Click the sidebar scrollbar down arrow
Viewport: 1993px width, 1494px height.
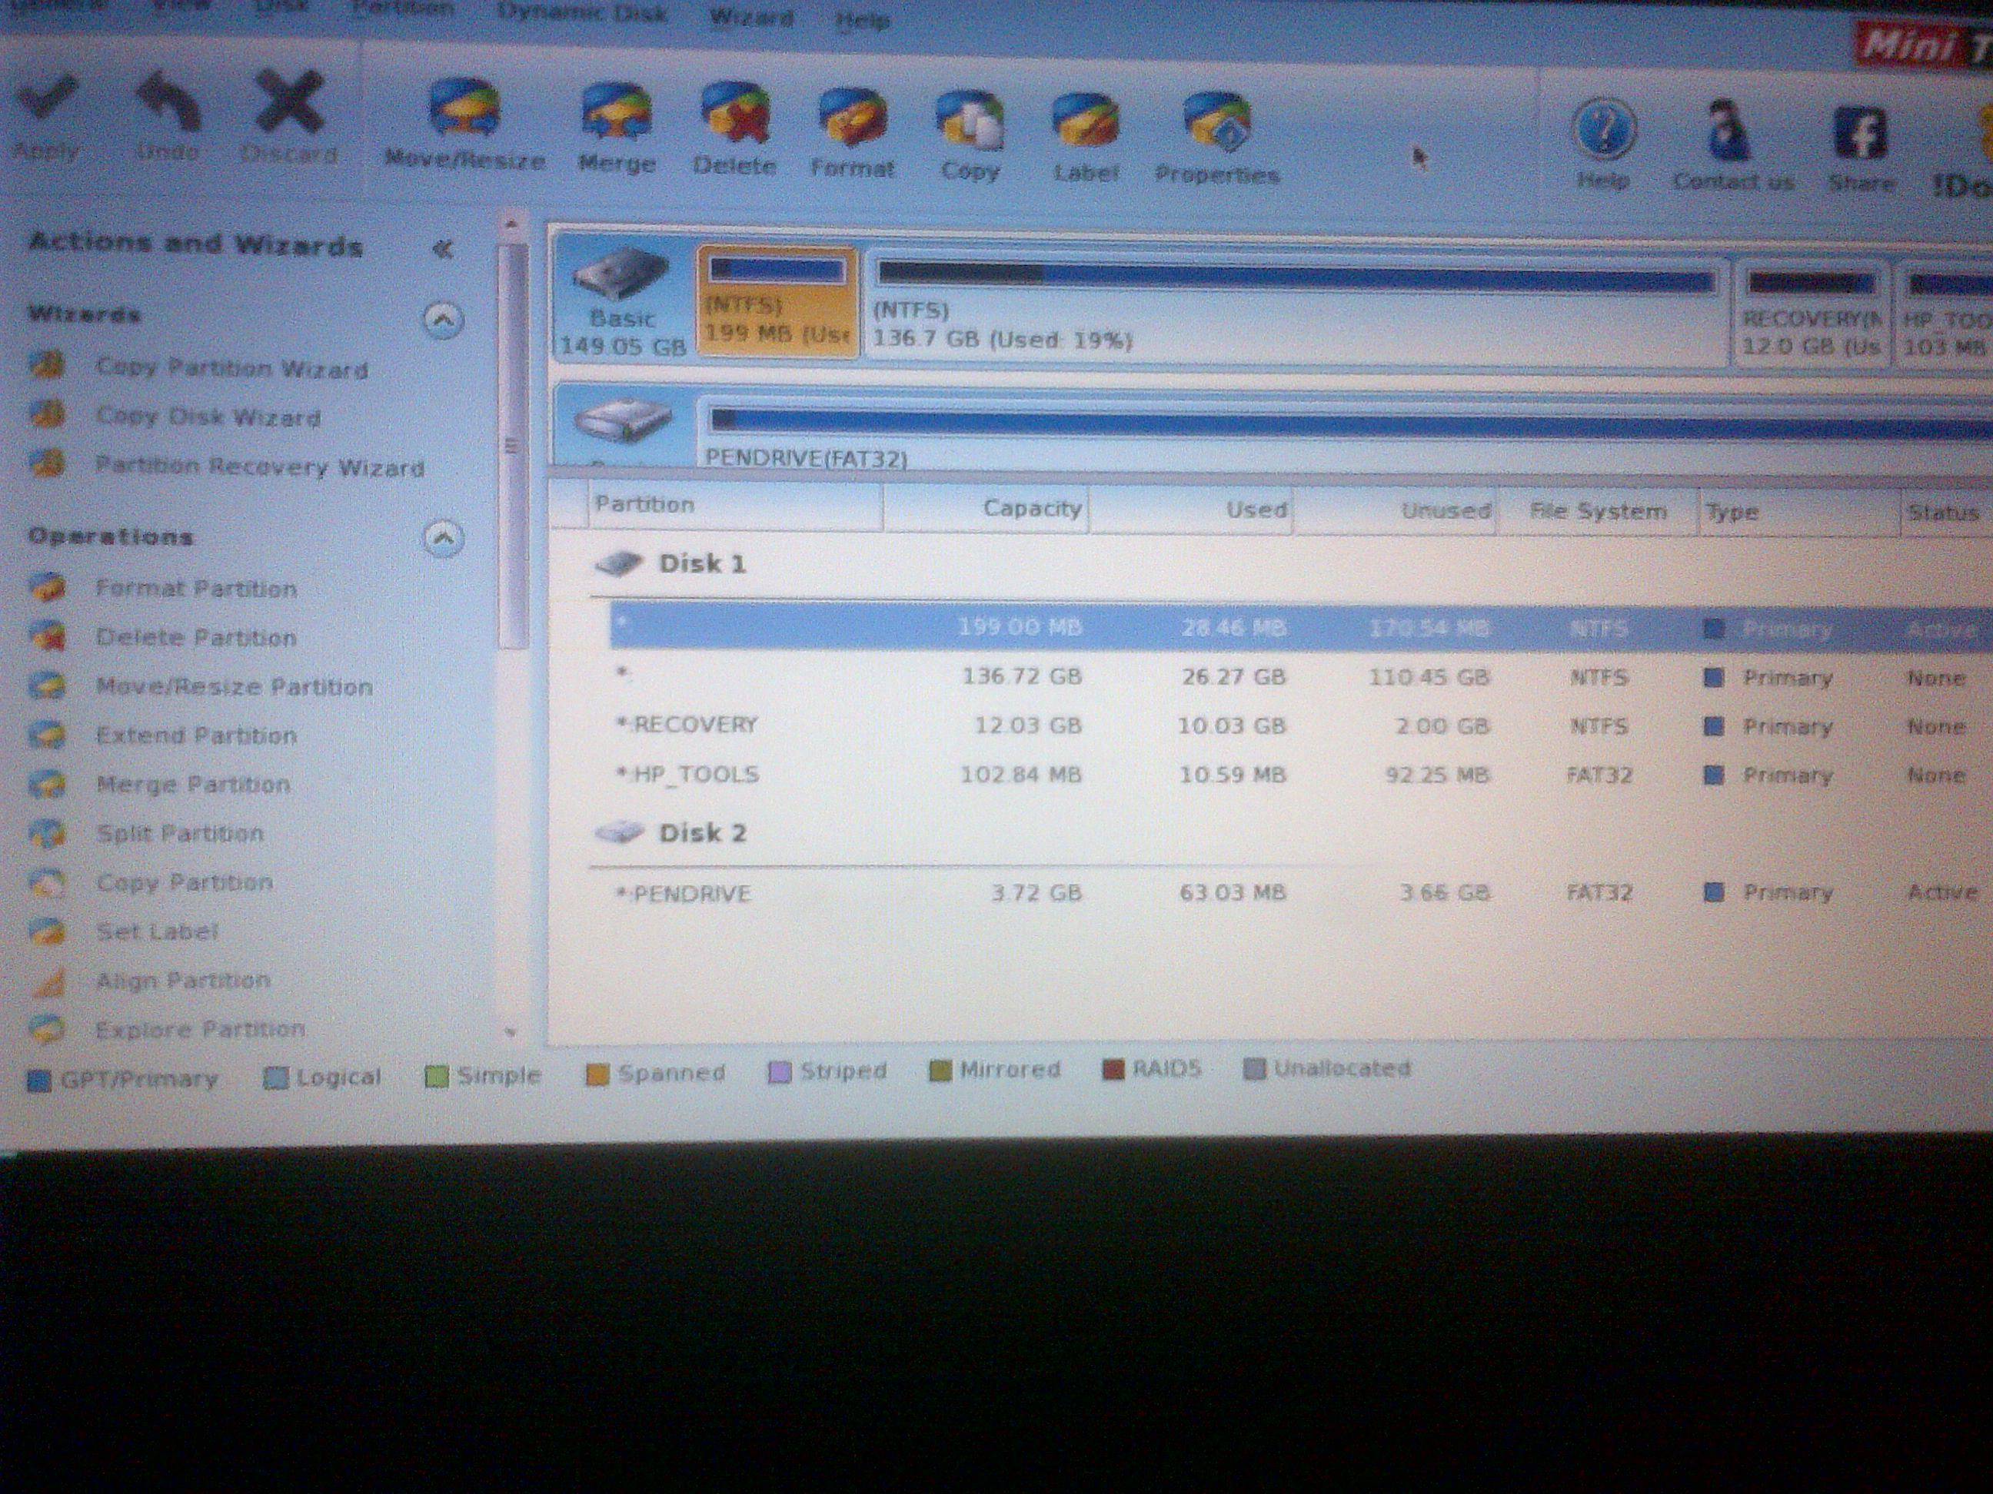[x=511, y=1032]
